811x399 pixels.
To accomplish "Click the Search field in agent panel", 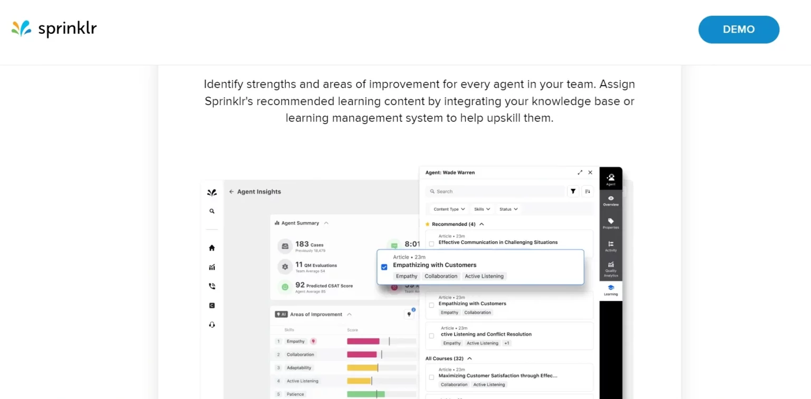I will click(496, 192).
